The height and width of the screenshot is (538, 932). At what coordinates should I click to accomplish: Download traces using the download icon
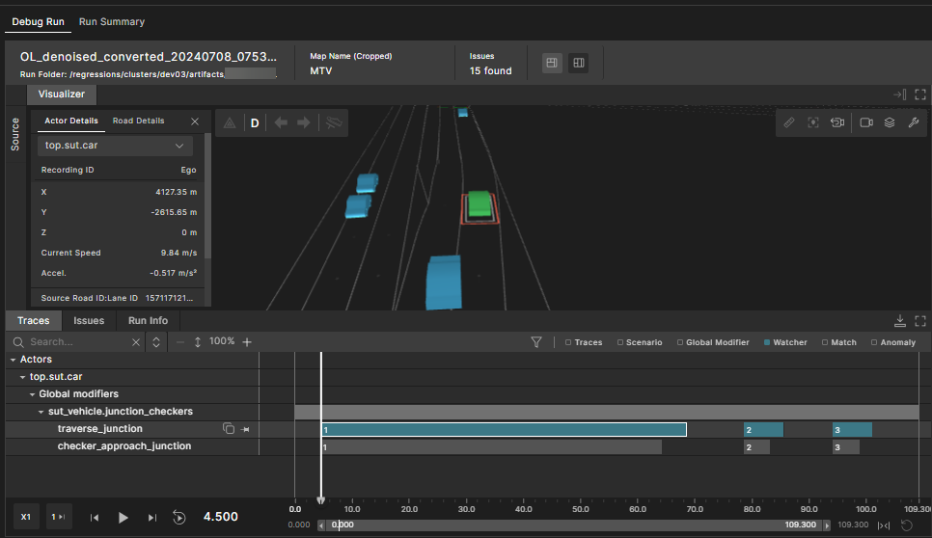pos(899,321)
